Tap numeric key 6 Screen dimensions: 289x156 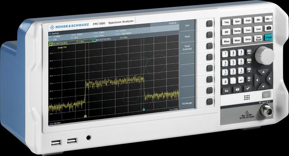click(x=241, y=62)
